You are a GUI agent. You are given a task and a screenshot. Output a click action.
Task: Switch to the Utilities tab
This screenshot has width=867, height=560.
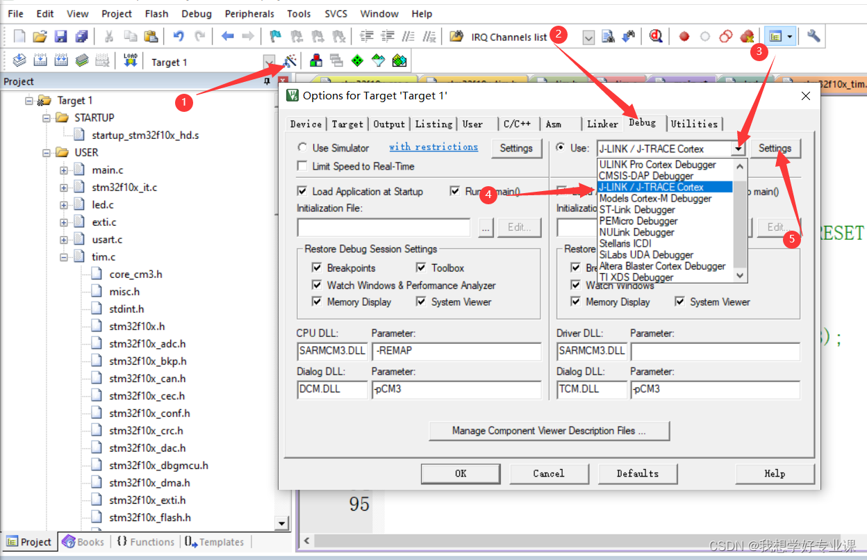694,124
